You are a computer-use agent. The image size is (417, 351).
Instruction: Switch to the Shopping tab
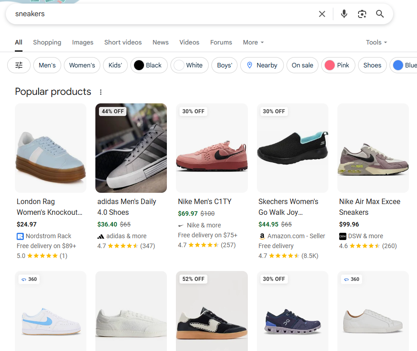[47, 42]
